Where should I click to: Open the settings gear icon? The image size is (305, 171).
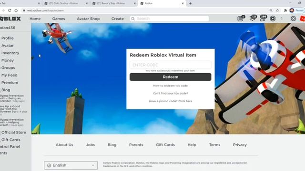click(293, 19)
